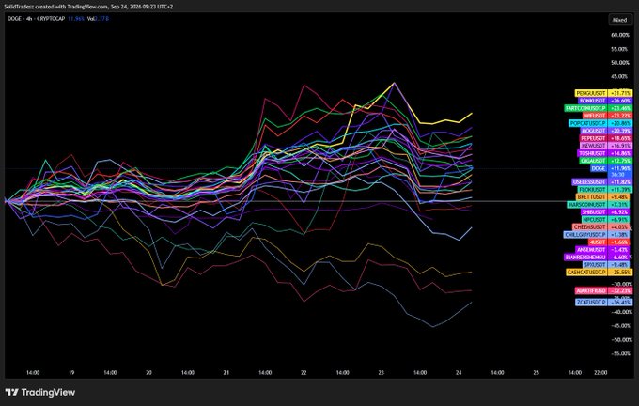Select the USELESSUSDT price label
The width and height of the screenshot is (639, 406).
point(602,182)
